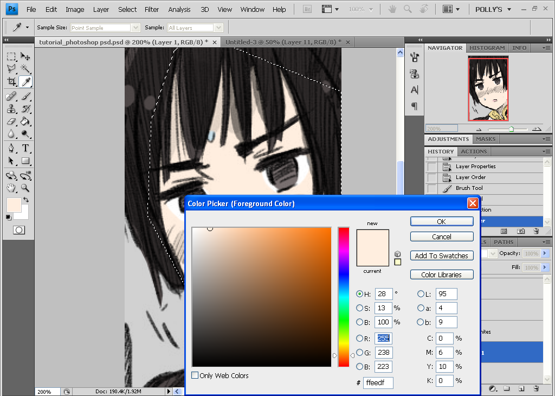The image size is (555, 396).
Task: Select the Eyedropper tool in the toolbox
Action: tap(25, 82)
